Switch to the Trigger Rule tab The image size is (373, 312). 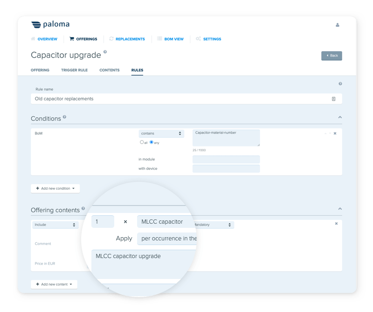click(74, 70)
